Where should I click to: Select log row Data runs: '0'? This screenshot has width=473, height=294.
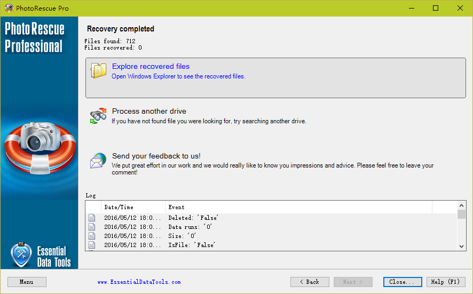272,227
